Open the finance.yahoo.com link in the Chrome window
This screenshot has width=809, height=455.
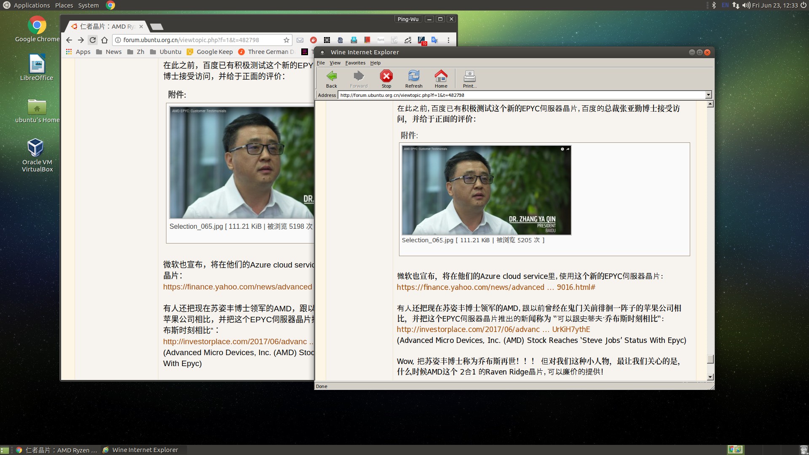click(238, 287)
